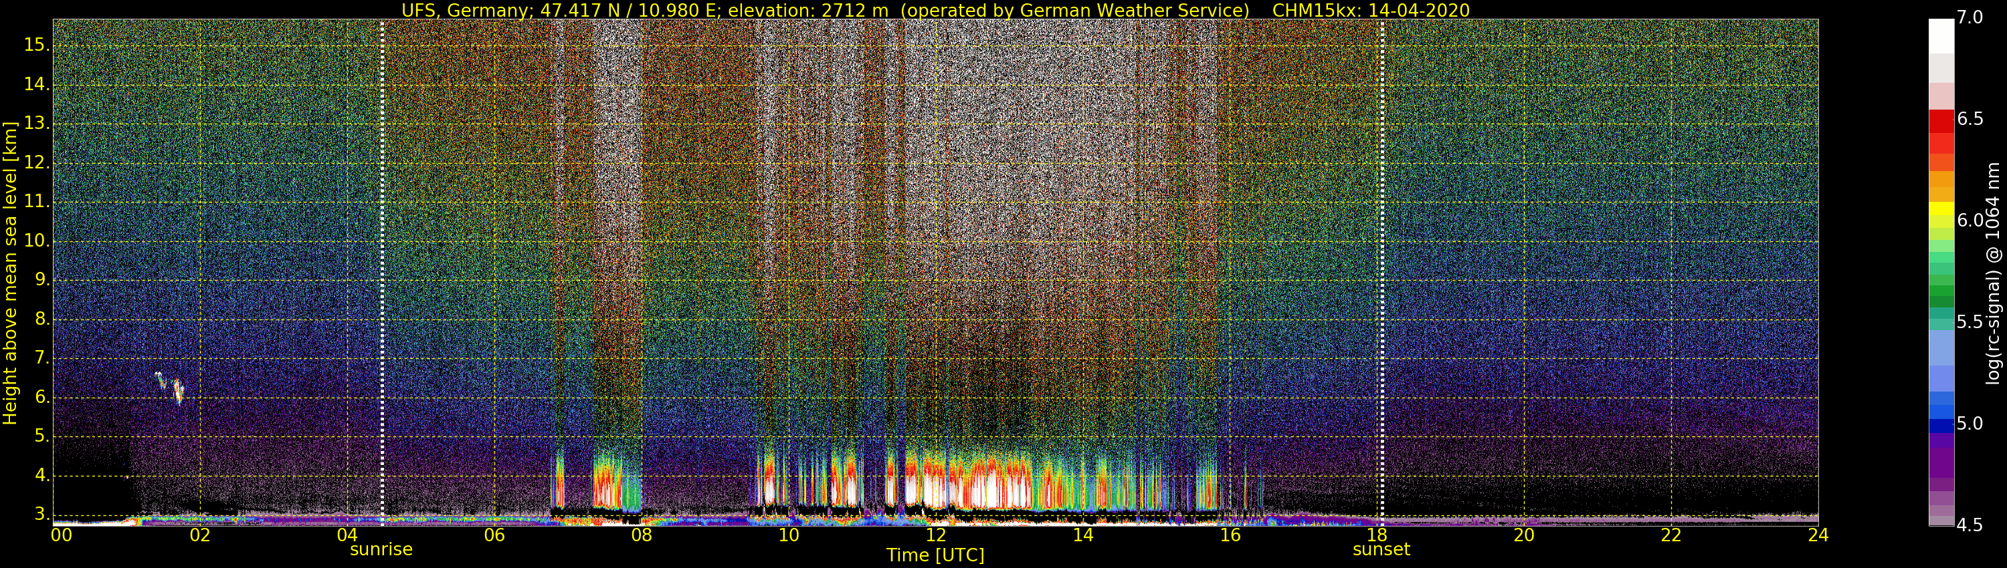
Task: Click the white dotted sunrise line in the plot
Action: [382, 273]
